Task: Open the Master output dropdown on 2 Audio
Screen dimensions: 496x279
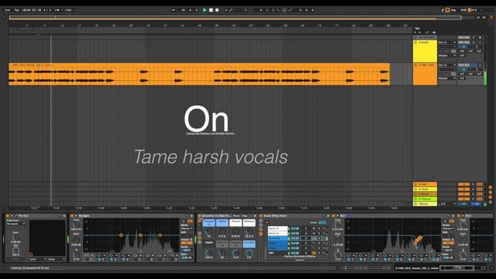Action: point(447,56)
